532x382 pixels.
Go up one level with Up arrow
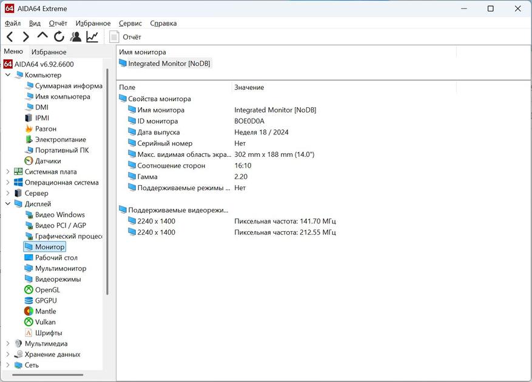42,36
